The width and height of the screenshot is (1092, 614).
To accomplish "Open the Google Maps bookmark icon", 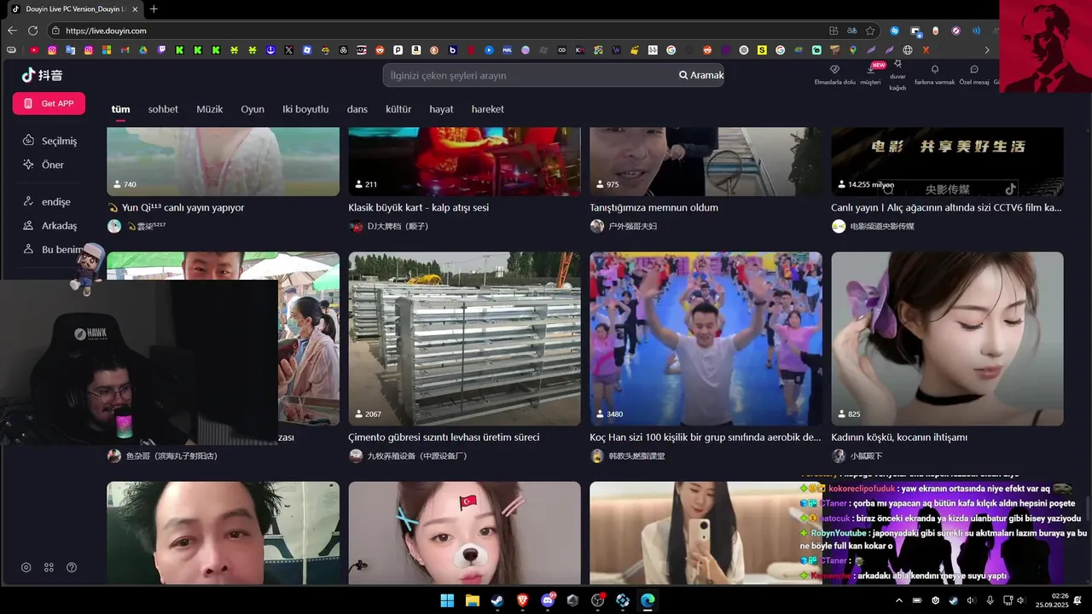I will tap(853, 50).
